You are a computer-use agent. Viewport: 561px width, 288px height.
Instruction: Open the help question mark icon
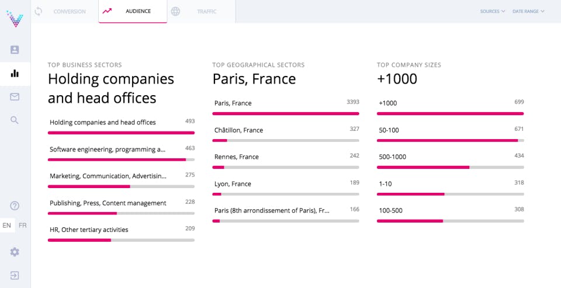[15, 206]
